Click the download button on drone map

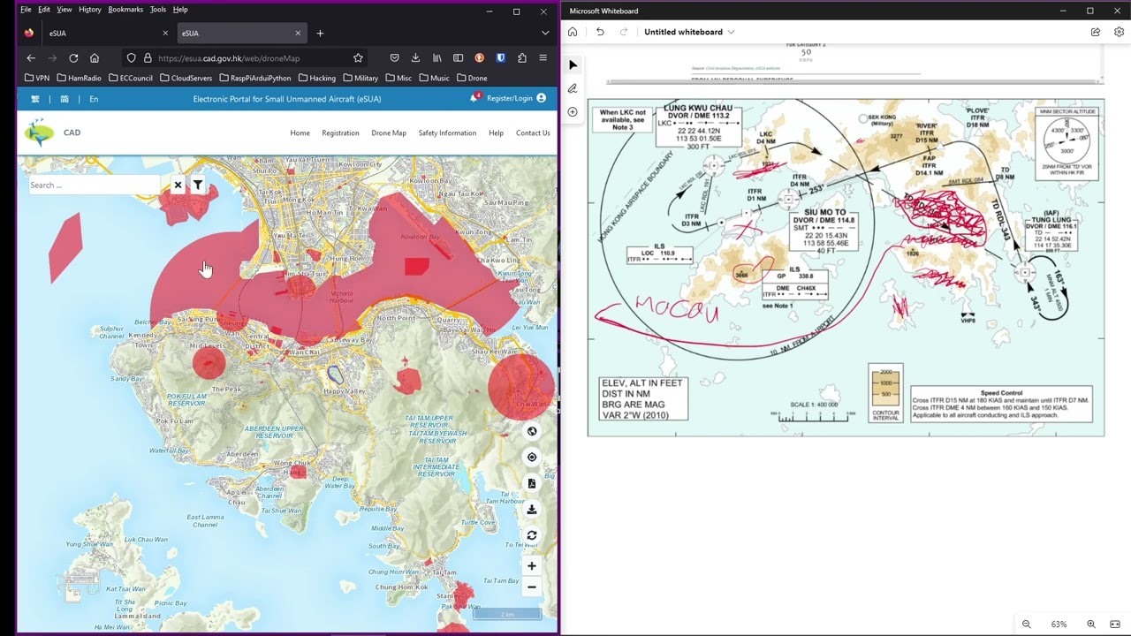pos(532,509)
